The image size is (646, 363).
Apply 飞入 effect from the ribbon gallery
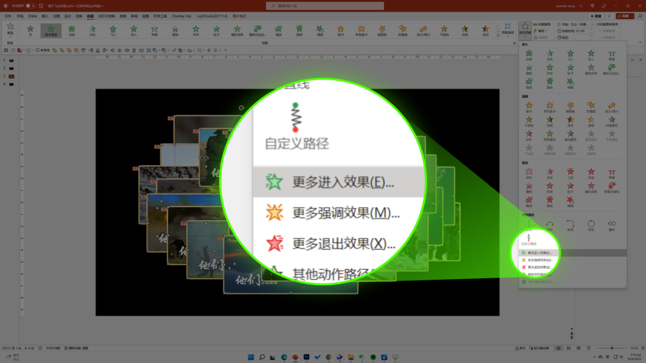pyautogui.click(x=113, y=30)
